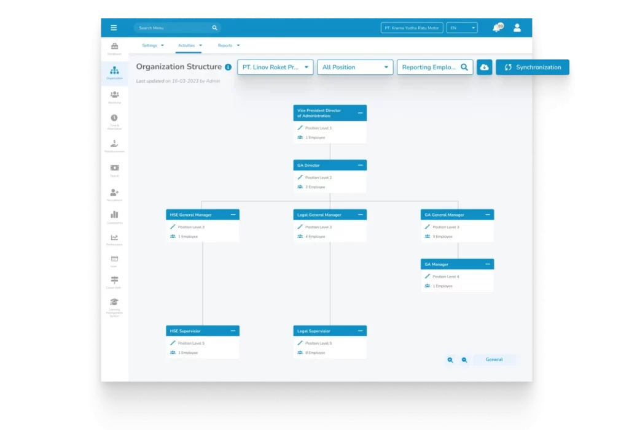Collapse the HSE Supervisor node
Screen dimensions: 629x430
pyautogui.click(x=233, y=331)
